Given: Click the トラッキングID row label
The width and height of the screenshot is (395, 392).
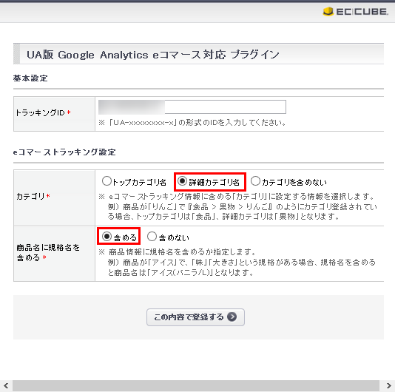Looking at the screenshot, I should [43, 112].
